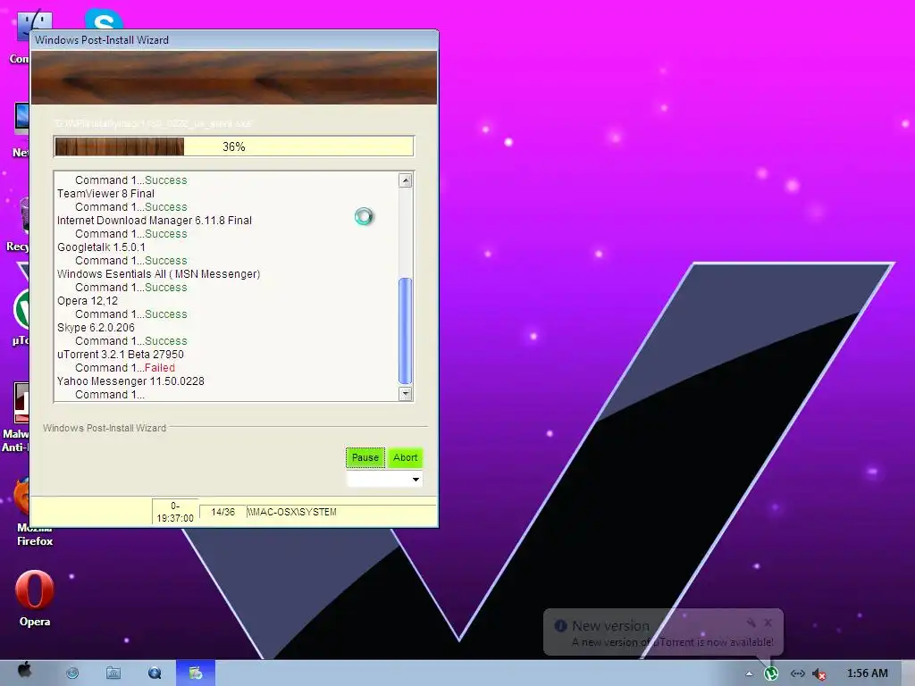915x686 pixels.
Task: Click the install log scroll up arrow
Action: tap(406, 180)
